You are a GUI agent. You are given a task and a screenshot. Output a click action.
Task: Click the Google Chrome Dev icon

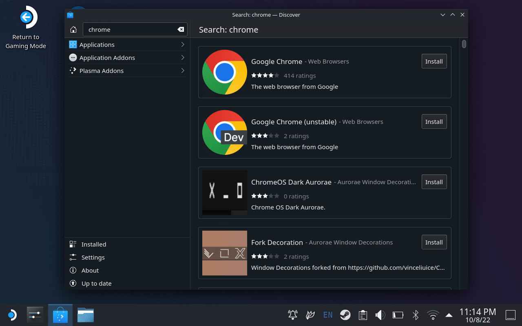pyautogui.click(x=225, y=132)
